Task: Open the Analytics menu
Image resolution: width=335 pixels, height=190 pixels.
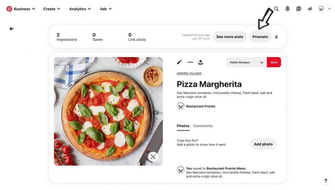Action: pyautogui.click(x=80, y=9)
